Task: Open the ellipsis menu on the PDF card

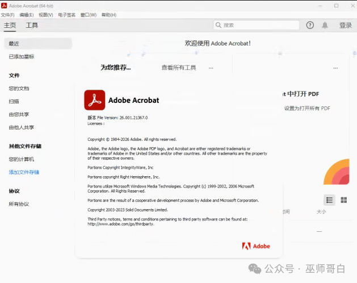Action: (x=335, y=68)
